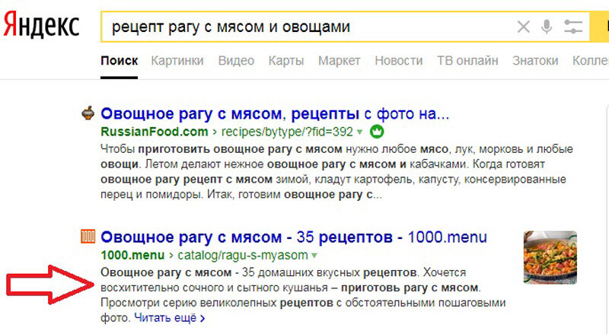Select the Поиск tab
This screenshot has height=334, width=609.
pyautogui.click(x=120, y=61)
